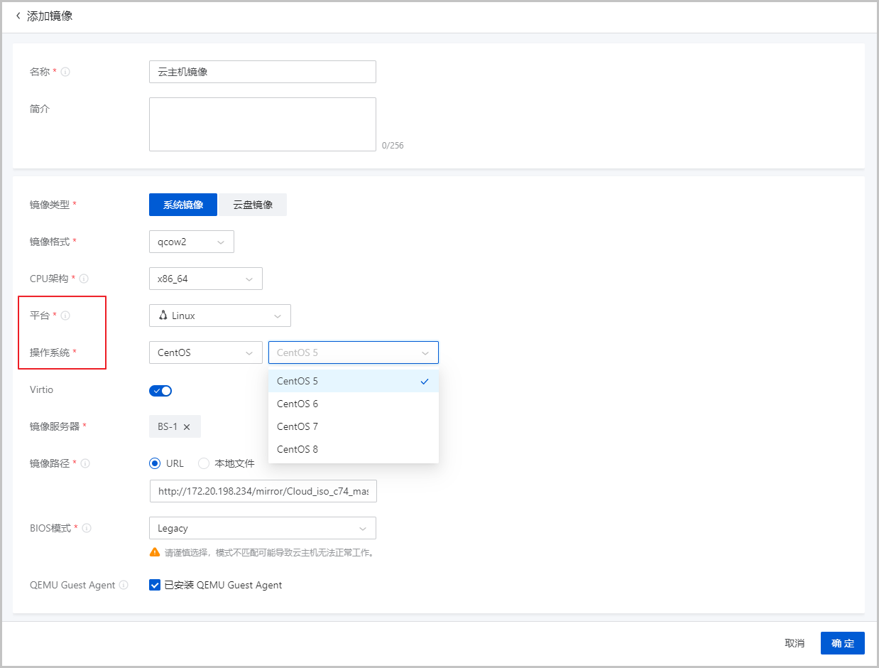The height and width of the screenshot is (668, 879).
Task: Click the BS-1 image server tag
Action: pyautogui.click(x=175, y=426)
